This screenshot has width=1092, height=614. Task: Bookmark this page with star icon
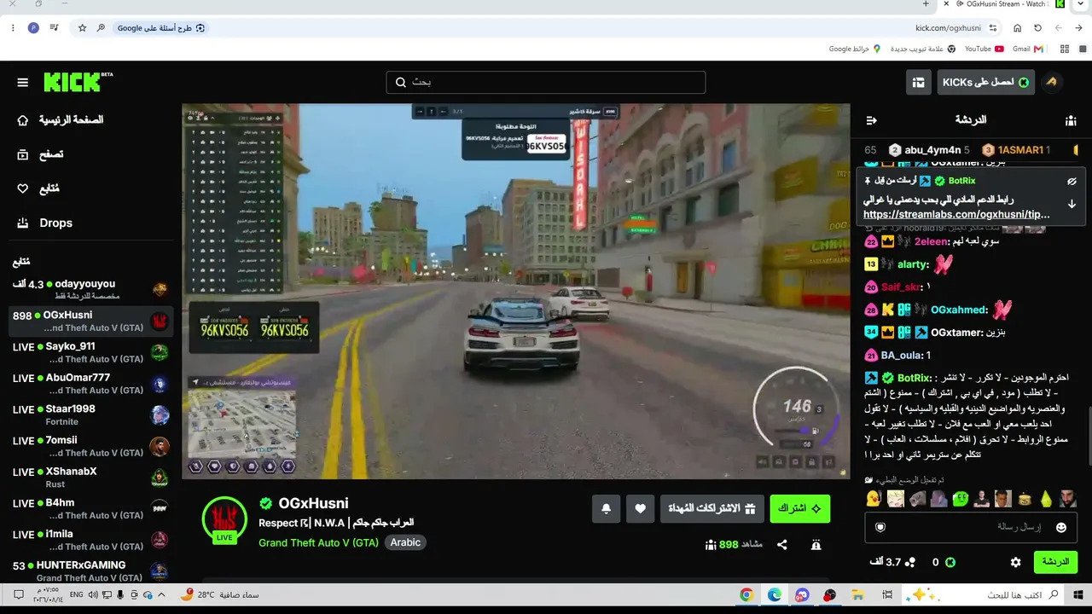[82, 28]
